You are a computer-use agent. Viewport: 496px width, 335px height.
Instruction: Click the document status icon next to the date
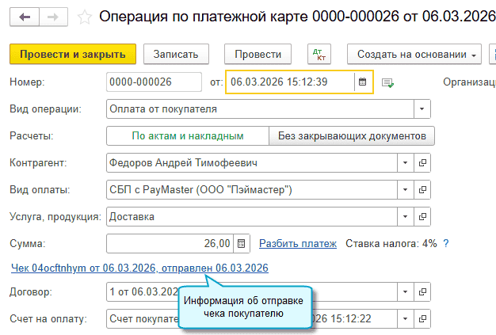[x=387, y=82]
